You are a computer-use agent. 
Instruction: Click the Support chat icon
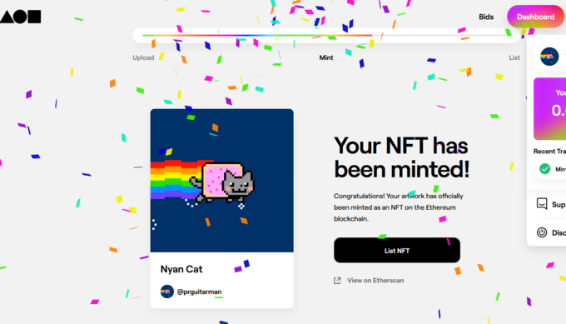pyautogui.click(x=542, y=204)
